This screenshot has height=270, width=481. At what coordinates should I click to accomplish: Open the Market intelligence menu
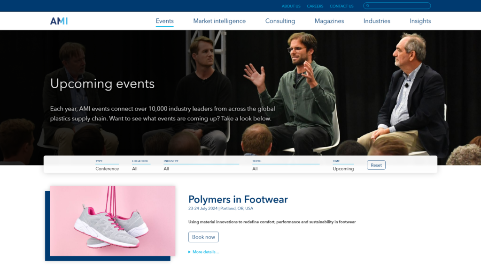[219, 21]
